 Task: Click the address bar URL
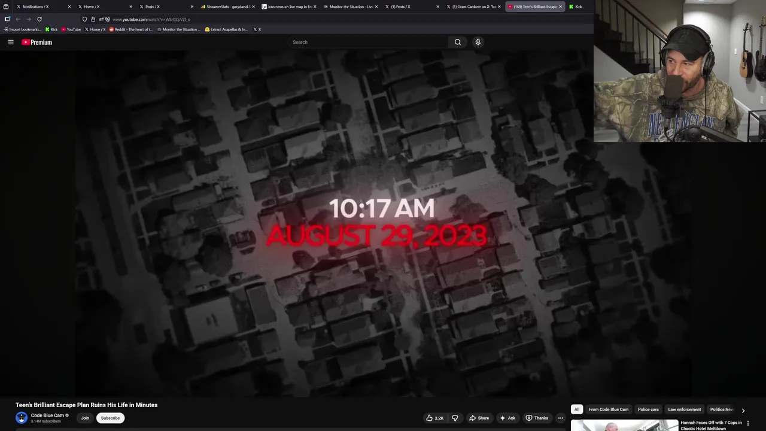coord(151,19)
